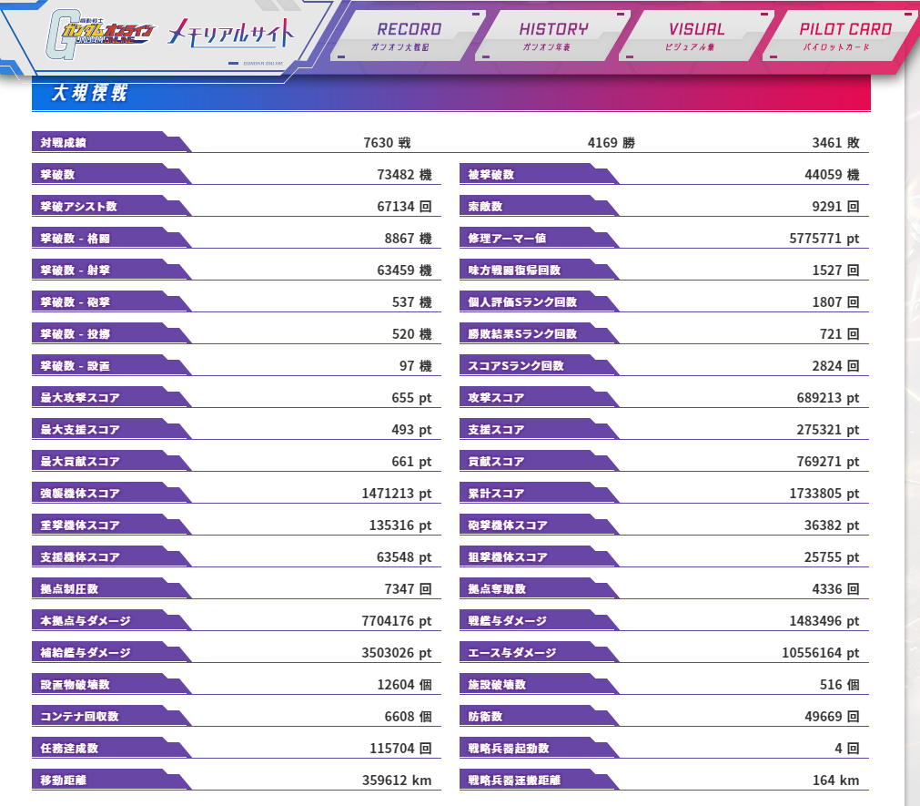Click the 49669 回 value

[832, 716]
